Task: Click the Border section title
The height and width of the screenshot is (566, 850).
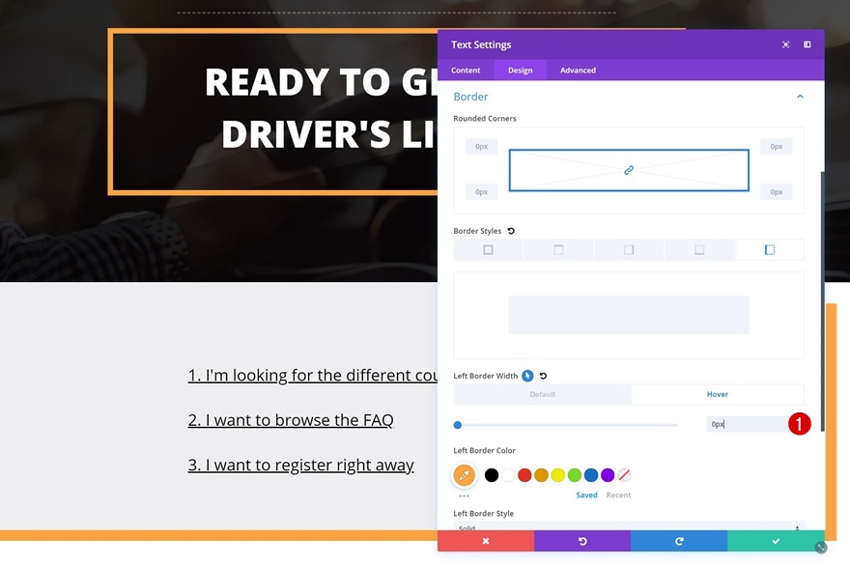Action: 470,97
